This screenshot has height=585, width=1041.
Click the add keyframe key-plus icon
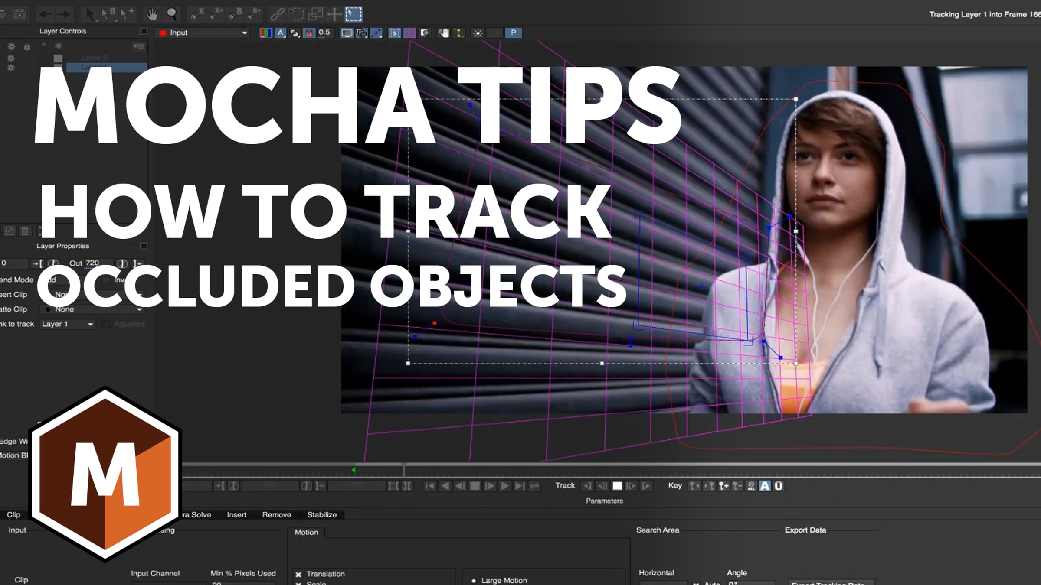723,486
